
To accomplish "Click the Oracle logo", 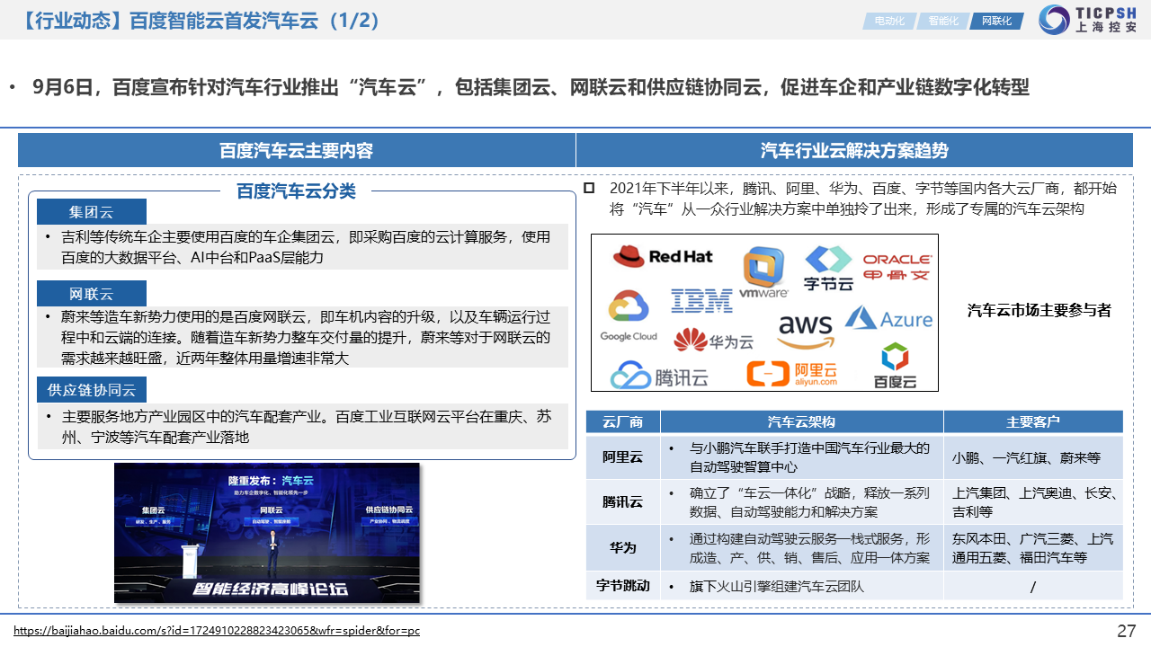I will pos(897,267).
